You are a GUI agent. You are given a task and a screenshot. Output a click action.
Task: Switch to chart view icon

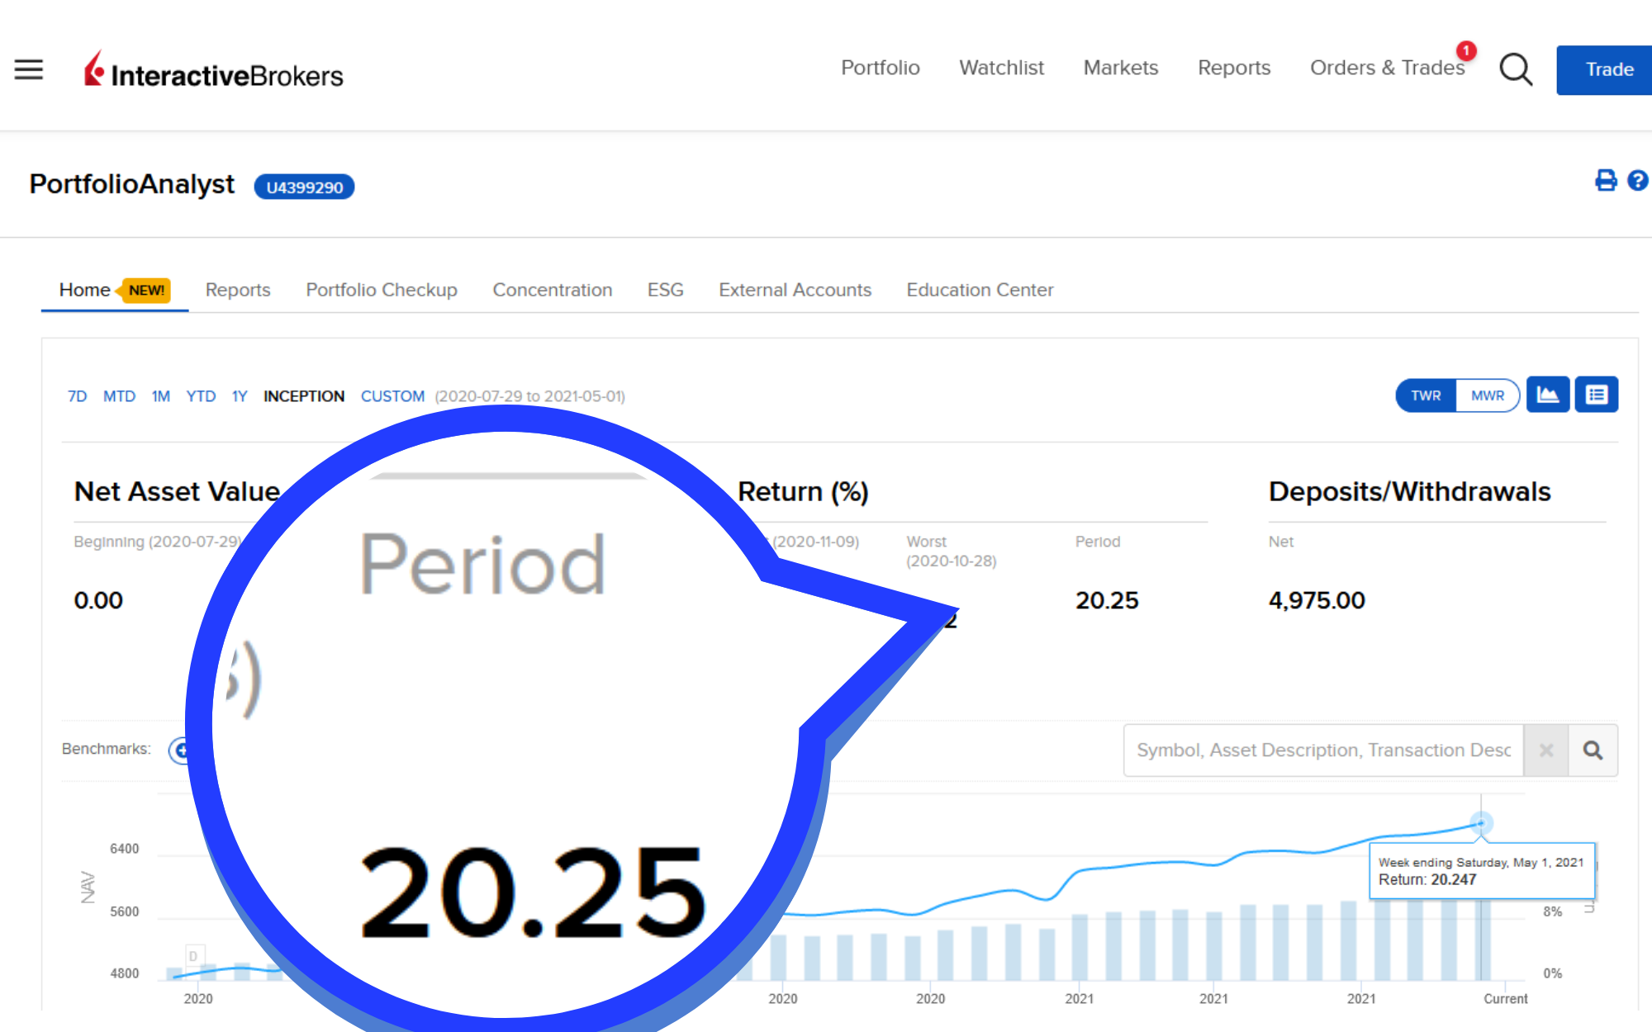(x=1547, y=395)
